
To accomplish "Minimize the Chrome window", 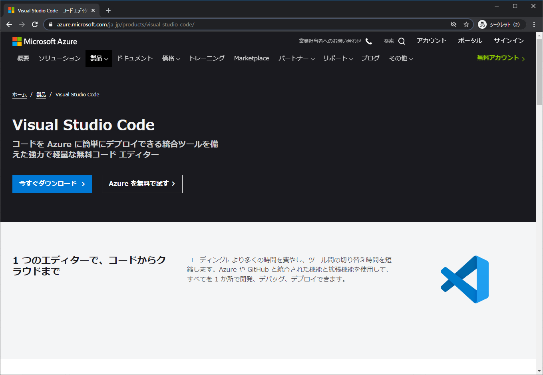I will point(497,6).
